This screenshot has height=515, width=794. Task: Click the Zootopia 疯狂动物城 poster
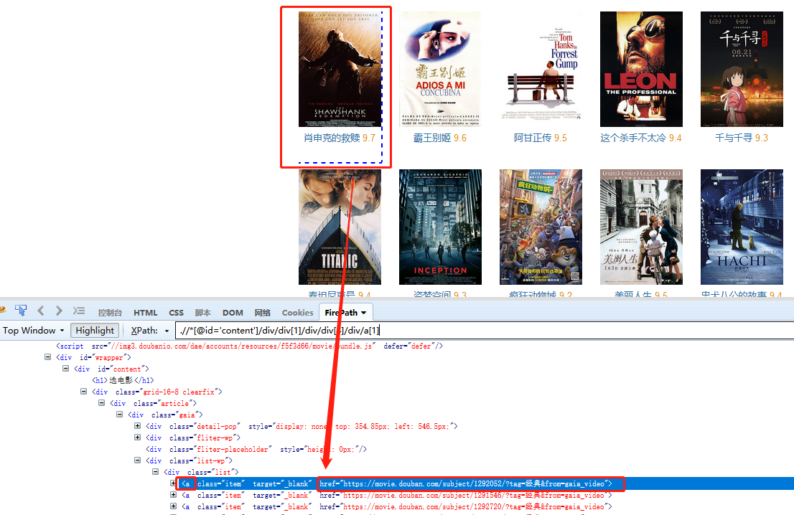[x=541, y=227]
